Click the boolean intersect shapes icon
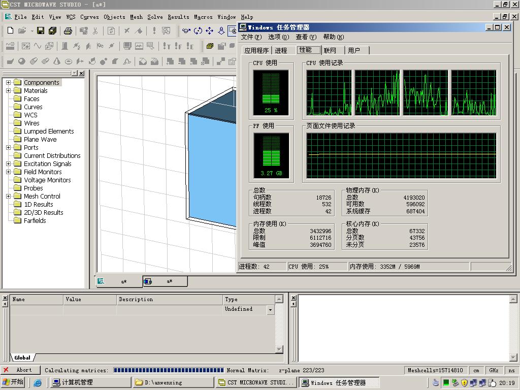Screen dimensions: 520x390 193,61
